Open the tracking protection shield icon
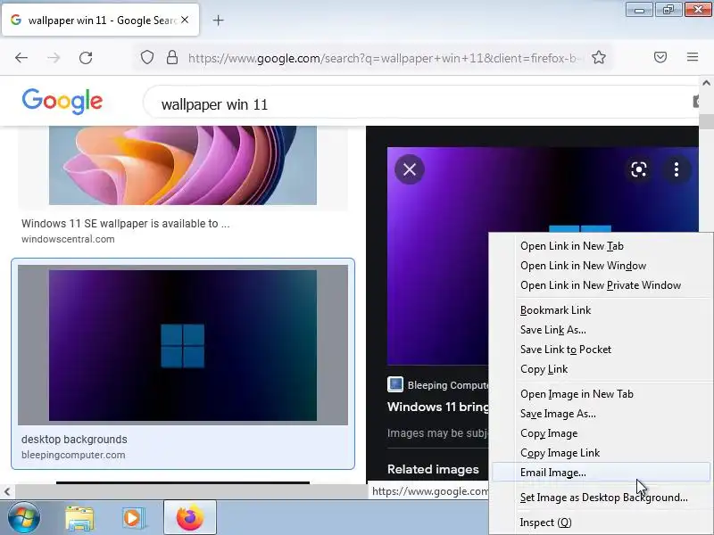Viewport: 714px width, 535px height. (x=146, y=58)
